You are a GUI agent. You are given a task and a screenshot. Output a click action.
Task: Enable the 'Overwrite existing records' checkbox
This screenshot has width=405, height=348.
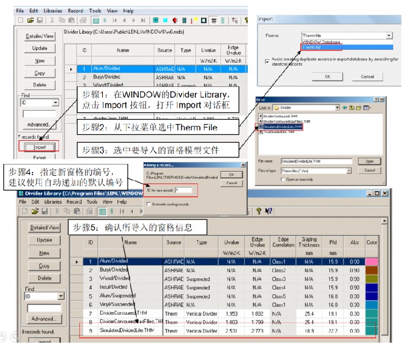(147, 204)
